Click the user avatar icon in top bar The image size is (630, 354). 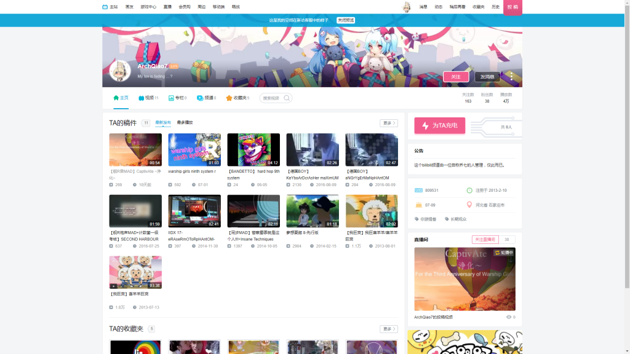(x=406, y=7)
